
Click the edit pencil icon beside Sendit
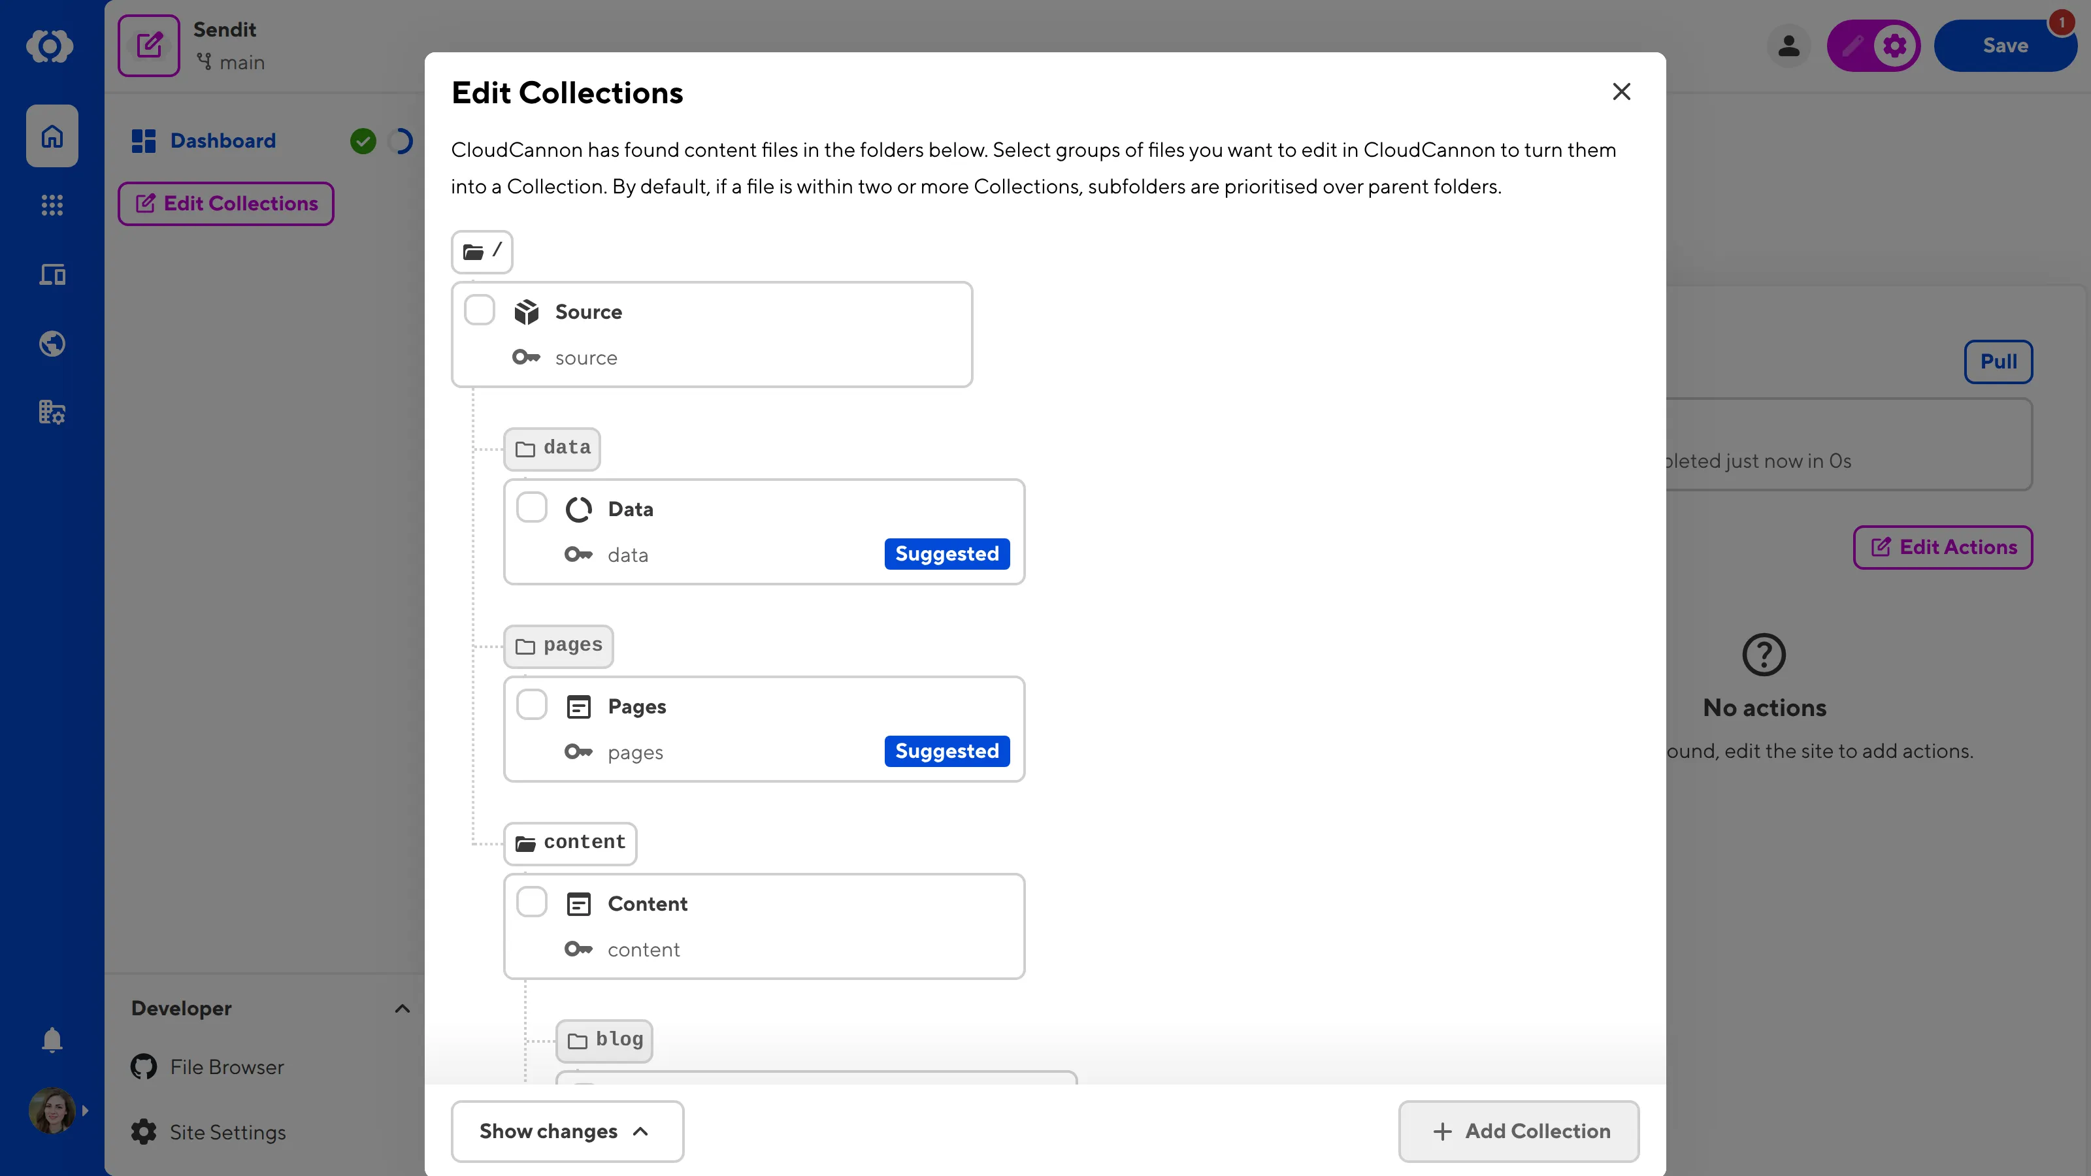tap(148, 46)
